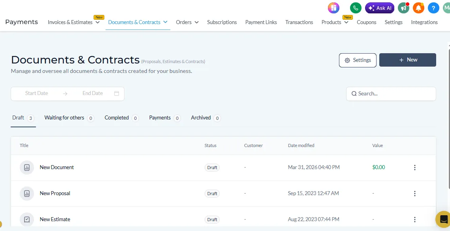Click the calendar icon in date range
450x231 pixels.
[x=117, y=93]
